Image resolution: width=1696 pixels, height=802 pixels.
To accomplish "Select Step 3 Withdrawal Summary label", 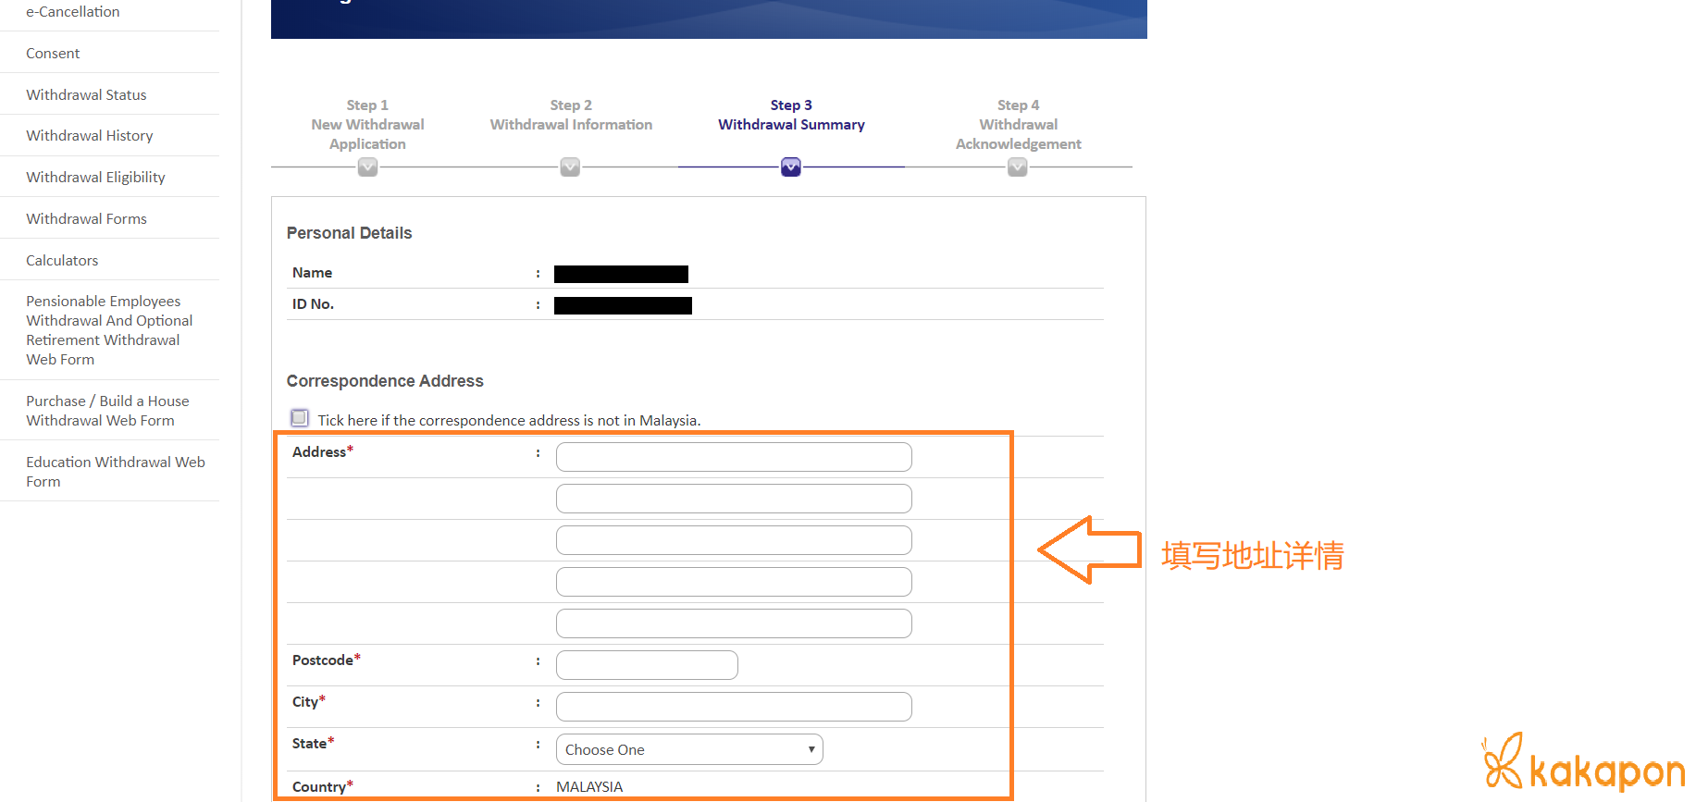I will point(791,115).
